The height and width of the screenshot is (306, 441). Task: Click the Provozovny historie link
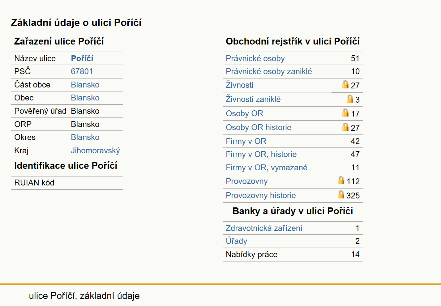coord(261,195)
